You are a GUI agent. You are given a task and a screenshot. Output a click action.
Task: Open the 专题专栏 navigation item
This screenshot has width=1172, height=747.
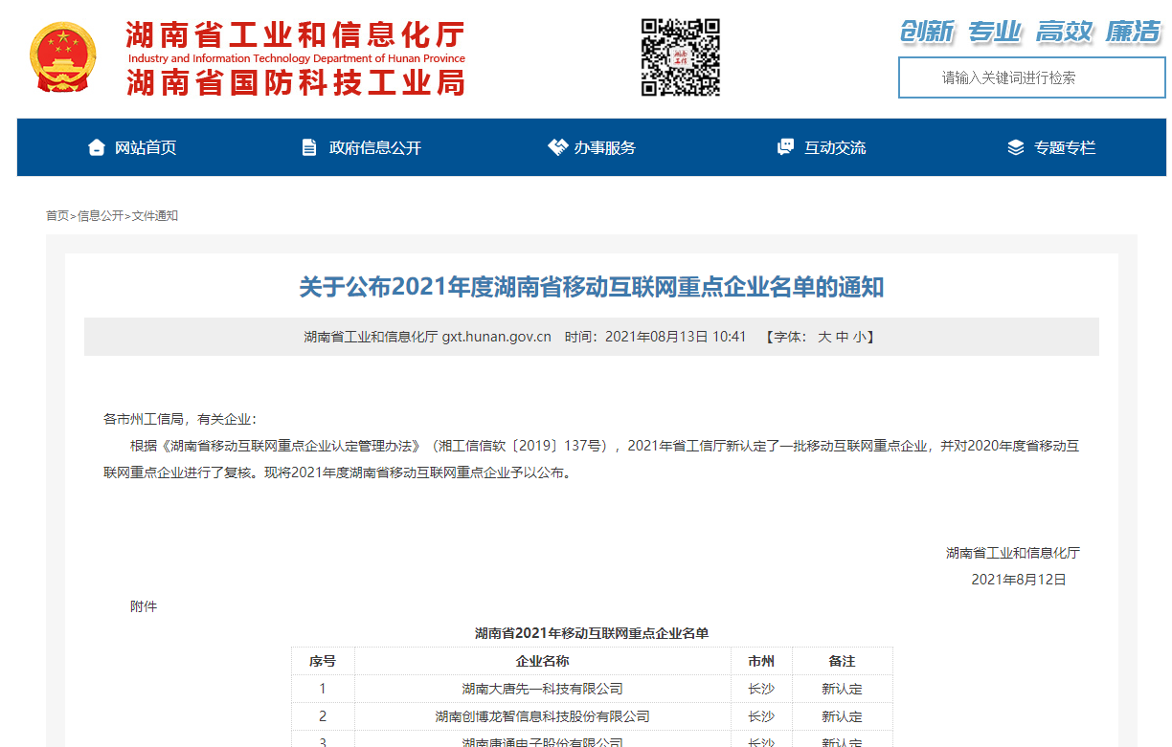[1064, 147]
